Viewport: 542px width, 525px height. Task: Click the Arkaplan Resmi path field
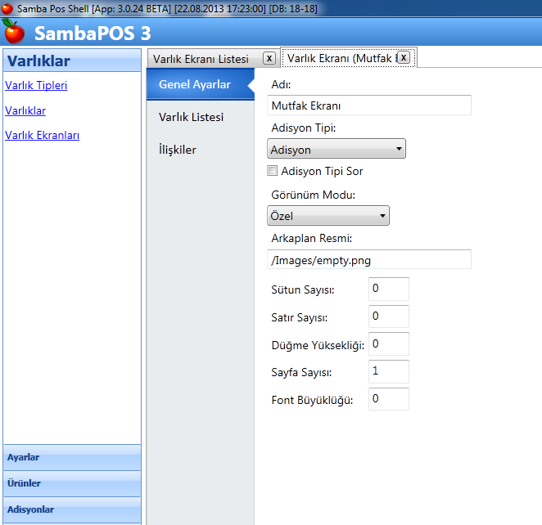pos(369,260)
